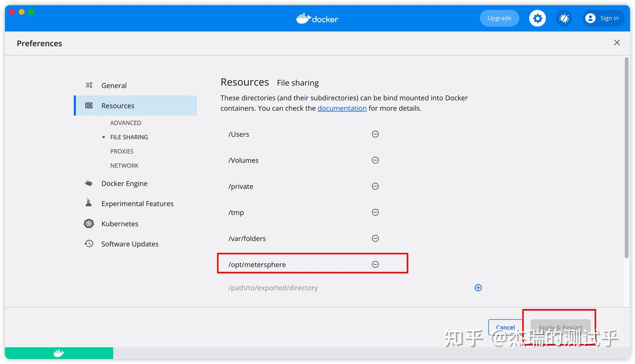Open the documentation link
635x364 pixels.
[x=342, y=108]
